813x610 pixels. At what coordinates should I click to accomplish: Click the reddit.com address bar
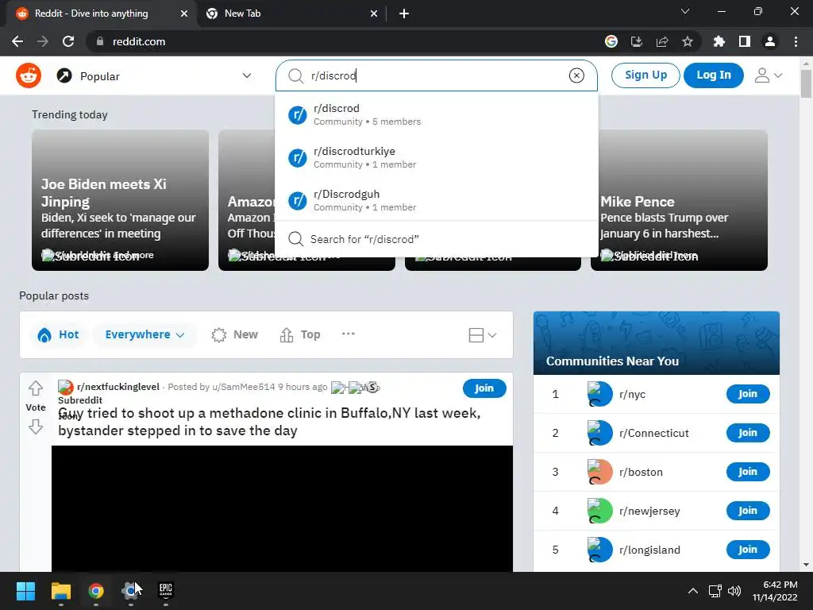(x=342, y=41)
